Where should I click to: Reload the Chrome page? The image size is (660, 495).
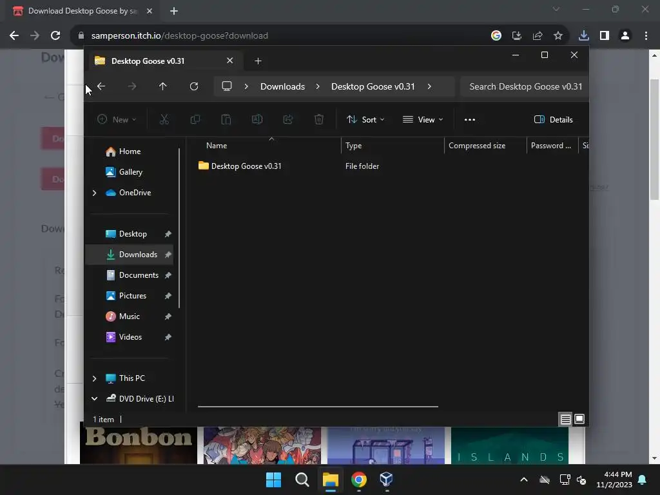55,36
